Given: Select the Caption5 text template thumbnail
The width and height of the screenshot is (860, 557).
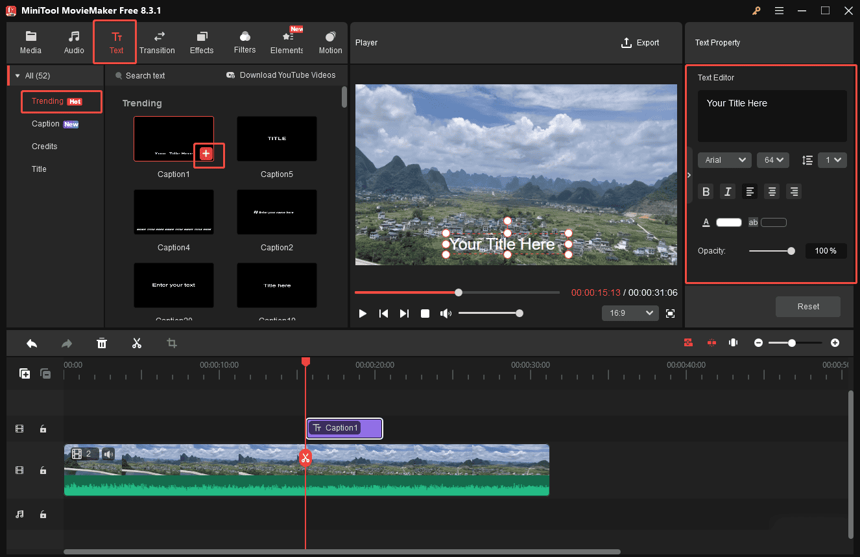Looking at the screenshot, I should click(x=277, y=138).
